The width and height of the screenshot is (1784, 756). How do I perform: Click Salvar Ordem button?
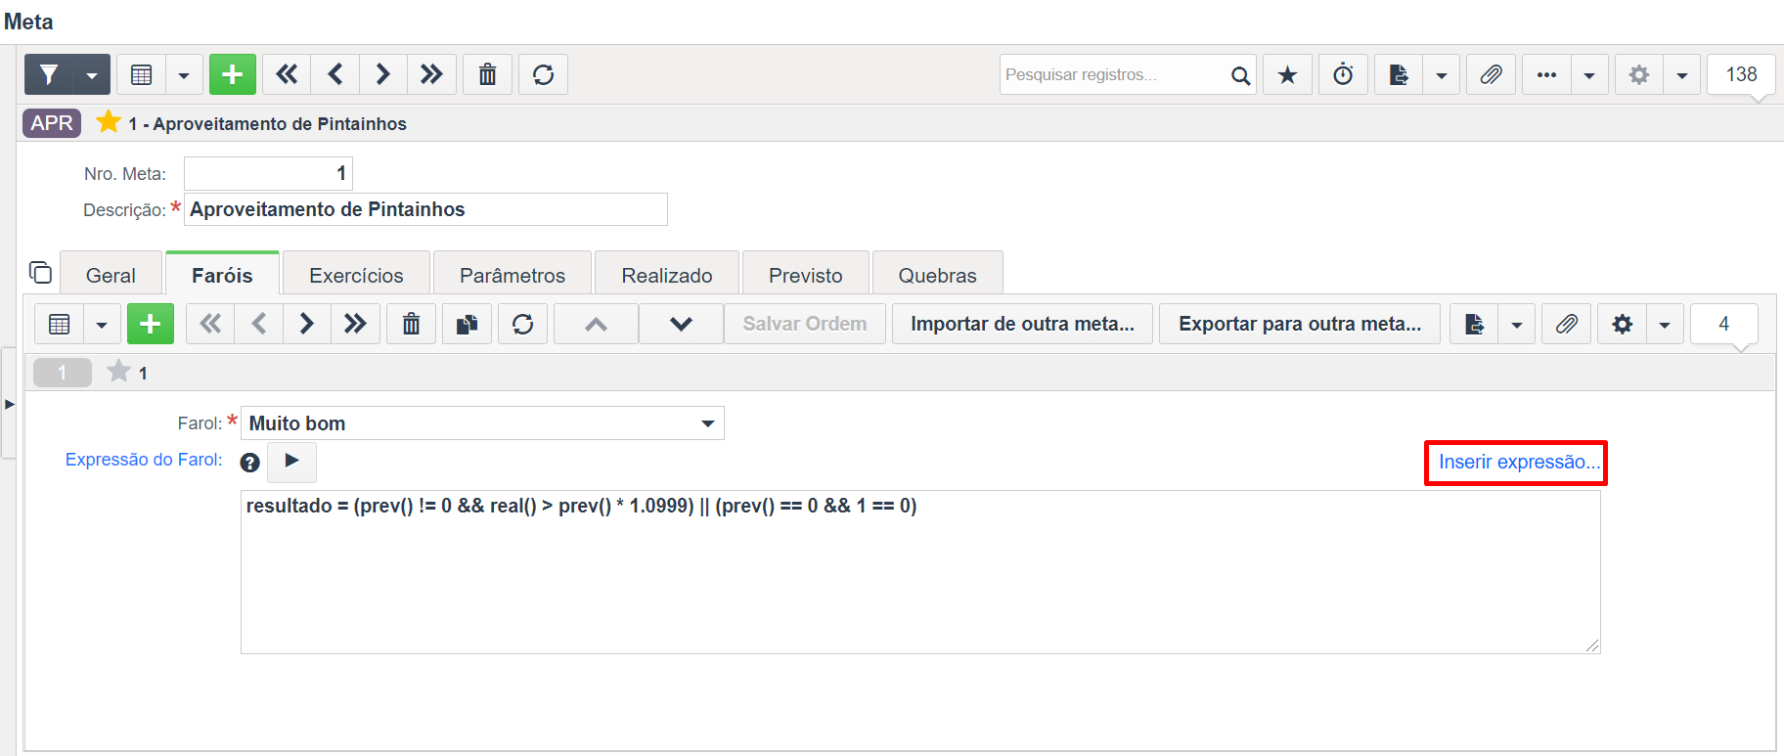(805, 324)
